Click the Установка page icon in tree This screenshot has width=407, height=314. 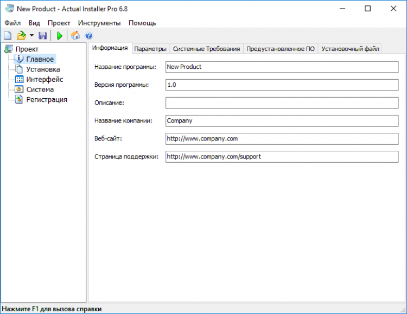click(19, 69)
